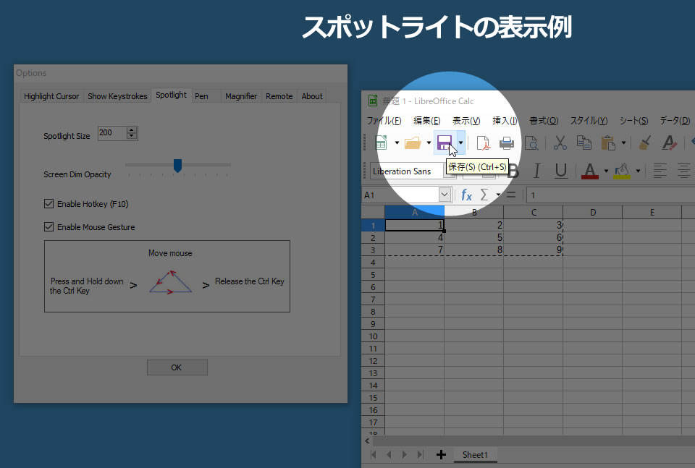Apply italic formatting in Calc
The width and height of the screenshot is (695, 468).
pos(536,171)
